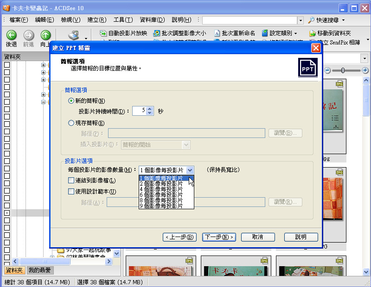Click the zoom out minus icon near slider
This screenshot has width=371, height=287.
coord(327,70)
